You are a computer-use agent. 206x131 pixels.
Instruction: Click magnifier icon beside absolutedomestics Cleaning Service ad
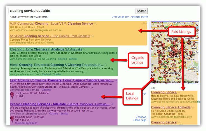coord(179,92)
